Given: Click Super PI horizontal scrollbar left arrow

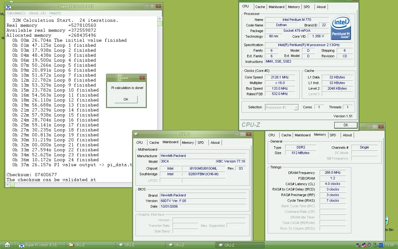Looking at the screenshot, I should click(x=8, y=185).
